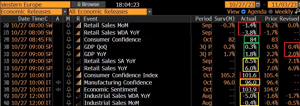Click the red-boxed Revised 0.4% value
Viewport: 300px width, 106px height.
click(x=292, y=47)
